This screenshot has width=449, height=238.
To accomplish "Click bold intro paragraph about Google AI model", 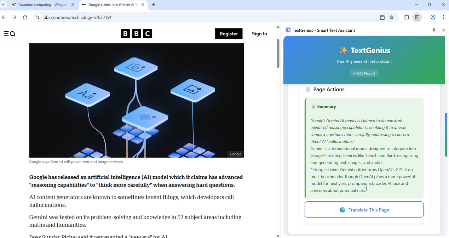I will point(136,181).
